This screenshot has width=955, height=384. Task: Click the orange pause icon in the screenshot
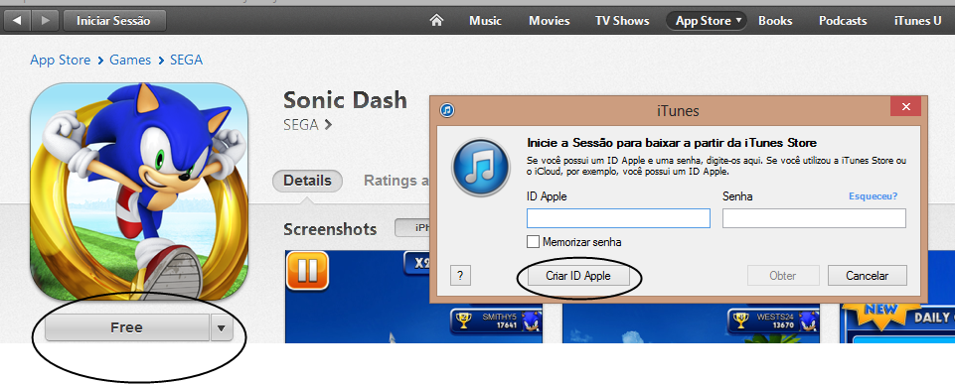(308, 270)
